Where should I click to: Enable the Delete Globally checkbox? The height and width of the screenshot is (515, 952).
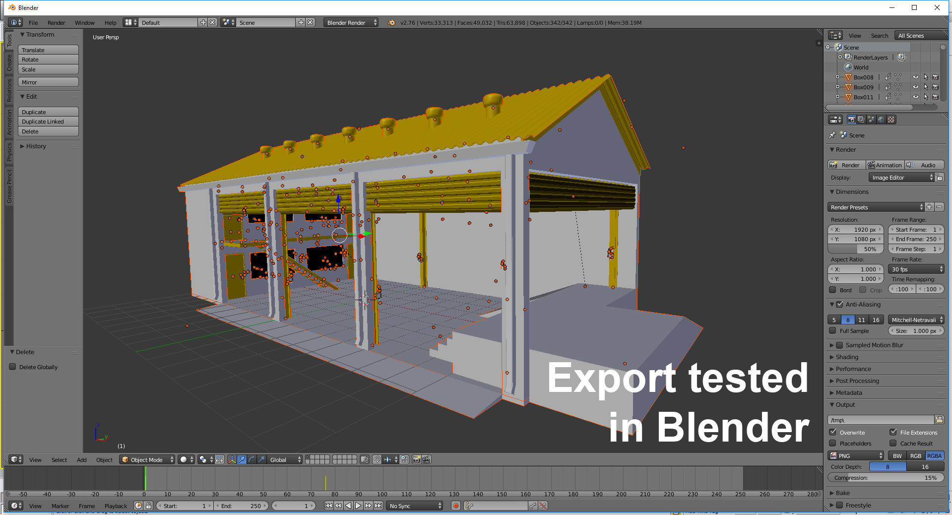13,367
